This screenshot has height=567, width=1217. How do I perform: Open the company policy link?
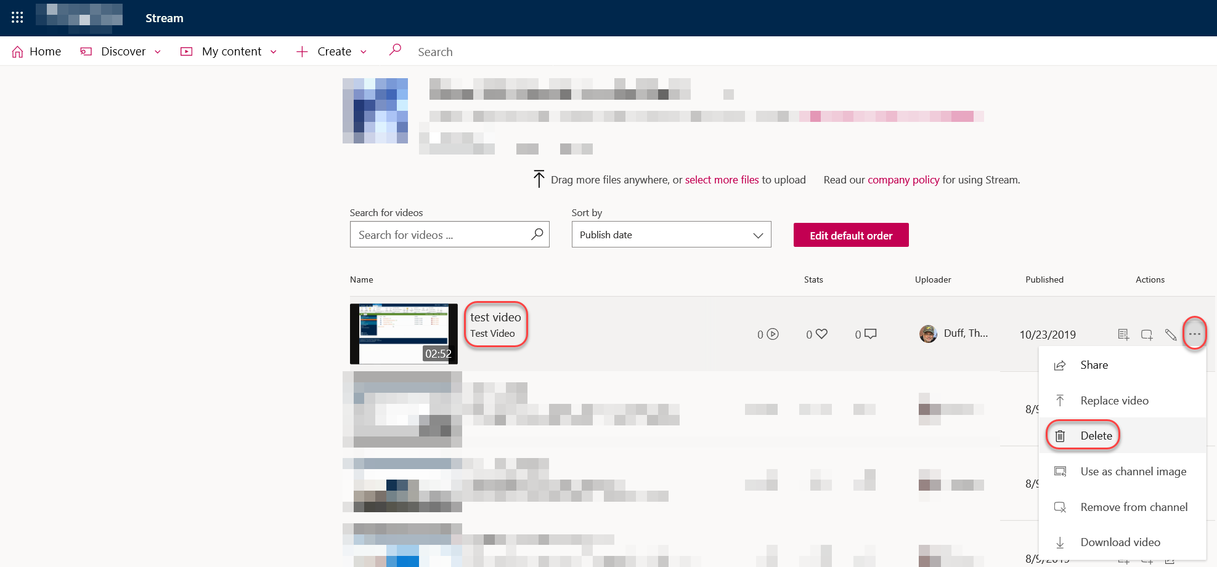903,179
